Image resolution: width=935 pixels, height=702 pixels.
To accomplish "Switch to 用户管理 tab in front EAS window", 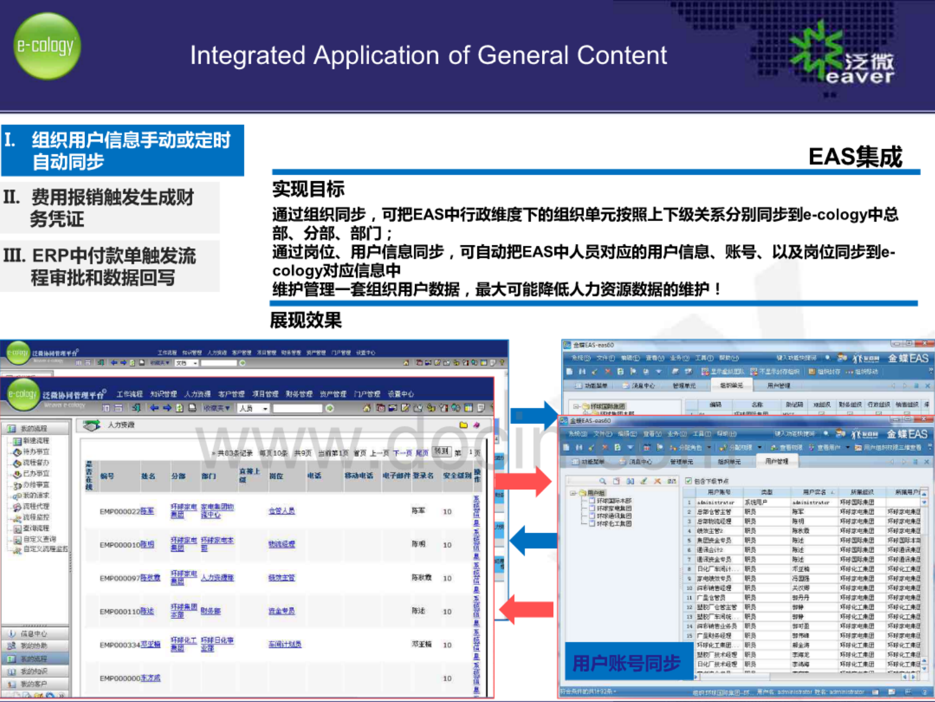I will point(777,461).
